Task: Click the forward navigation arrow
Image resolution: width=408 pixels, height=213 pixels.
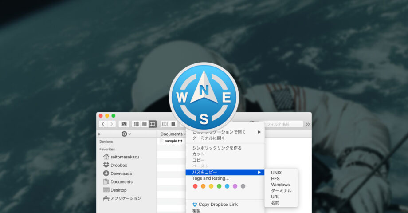Action: [x=112, y=124]
